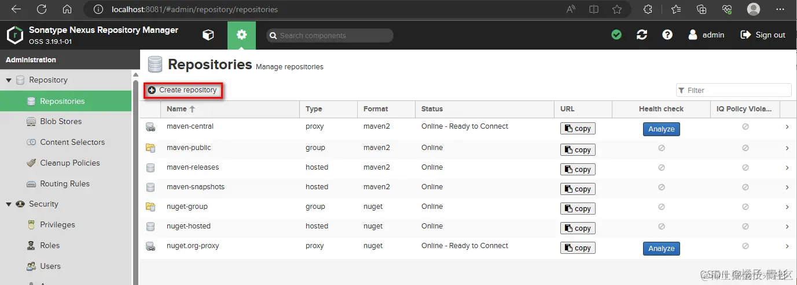Expand the maven-central row arrow
The height and width of the screenshot is (285, 797).
coord(787,127)
